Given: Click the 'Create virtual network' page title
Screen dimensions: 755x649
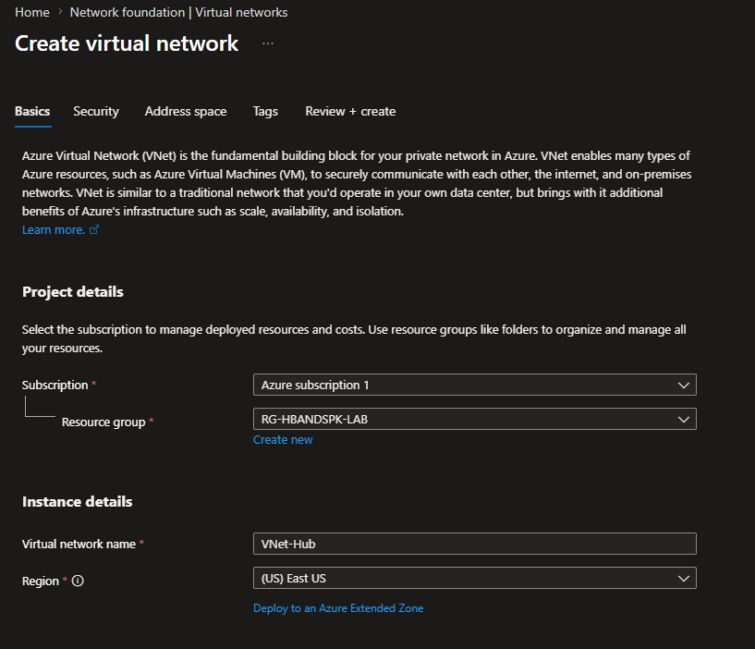Looking at the screenshot, I should pyautogui.click(x=127, y=43).
